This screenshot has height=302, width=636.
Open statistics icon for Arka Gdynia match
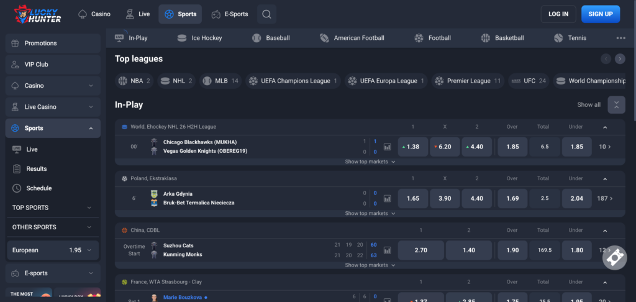tap(388, 198)
